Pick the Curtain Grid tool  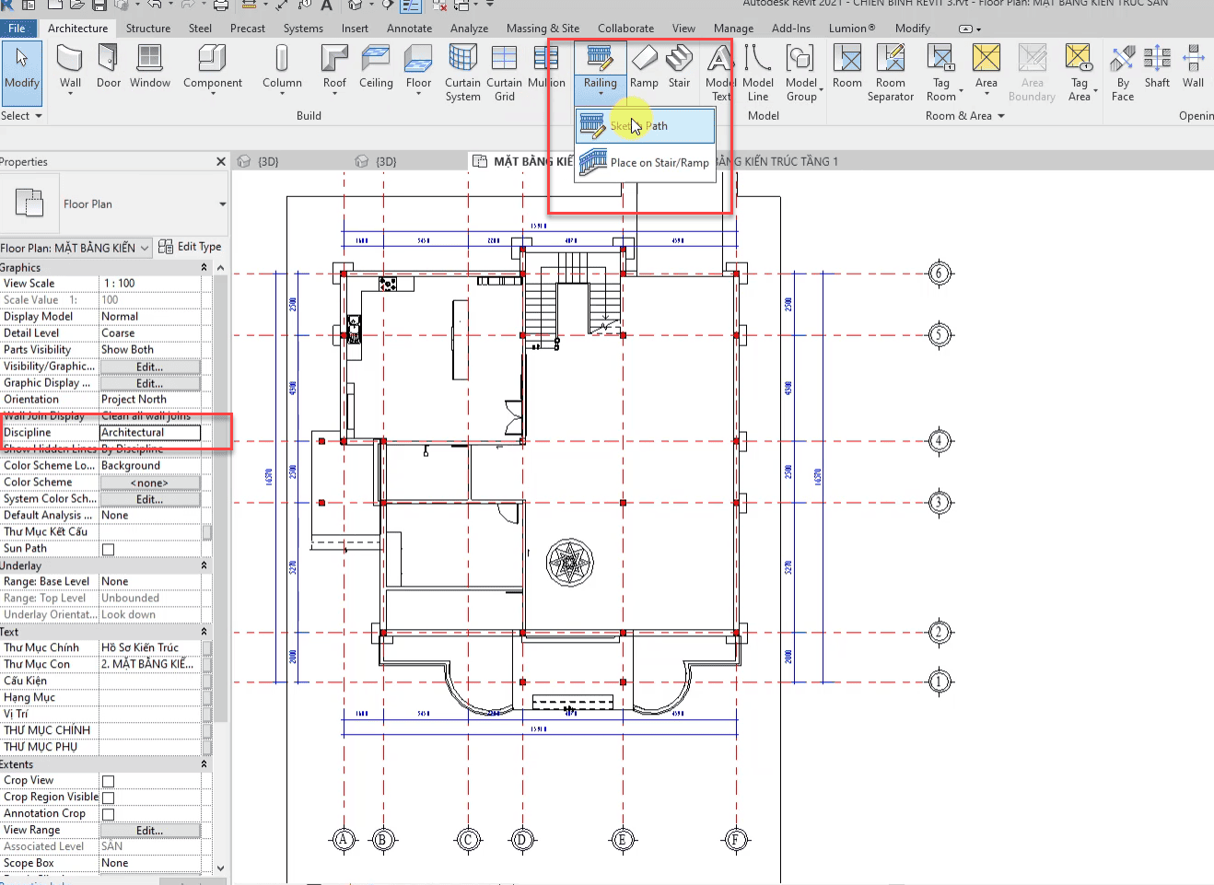505,72
